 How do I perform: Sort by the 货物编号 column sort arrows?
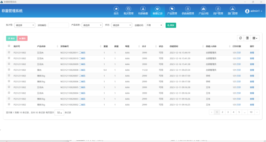tap(101, 46)
